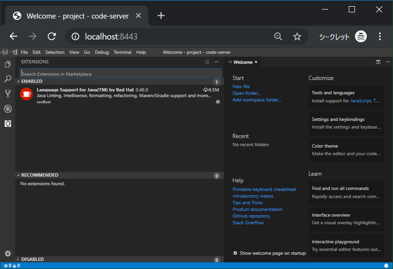
Task: Click the Red Hat Java extension icon
Action: [26, 94]
